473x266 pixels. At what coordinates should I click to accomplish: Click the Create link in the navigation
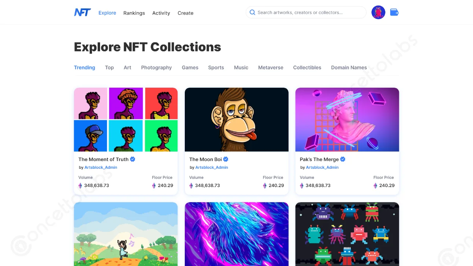click(x=185, y=13)
